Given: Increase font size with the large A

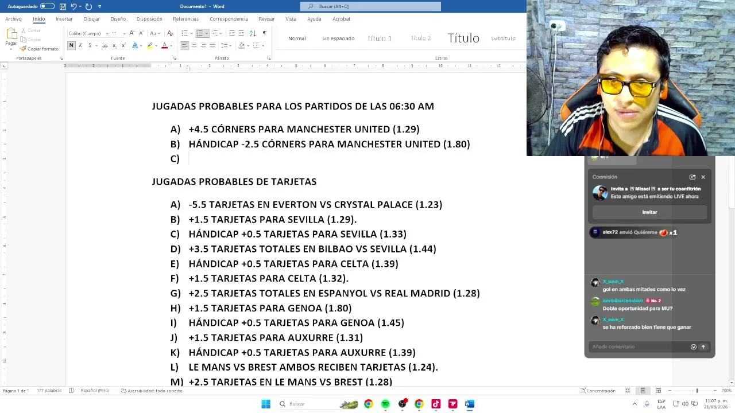Looking at the screenshot, I should pos(132,33).
